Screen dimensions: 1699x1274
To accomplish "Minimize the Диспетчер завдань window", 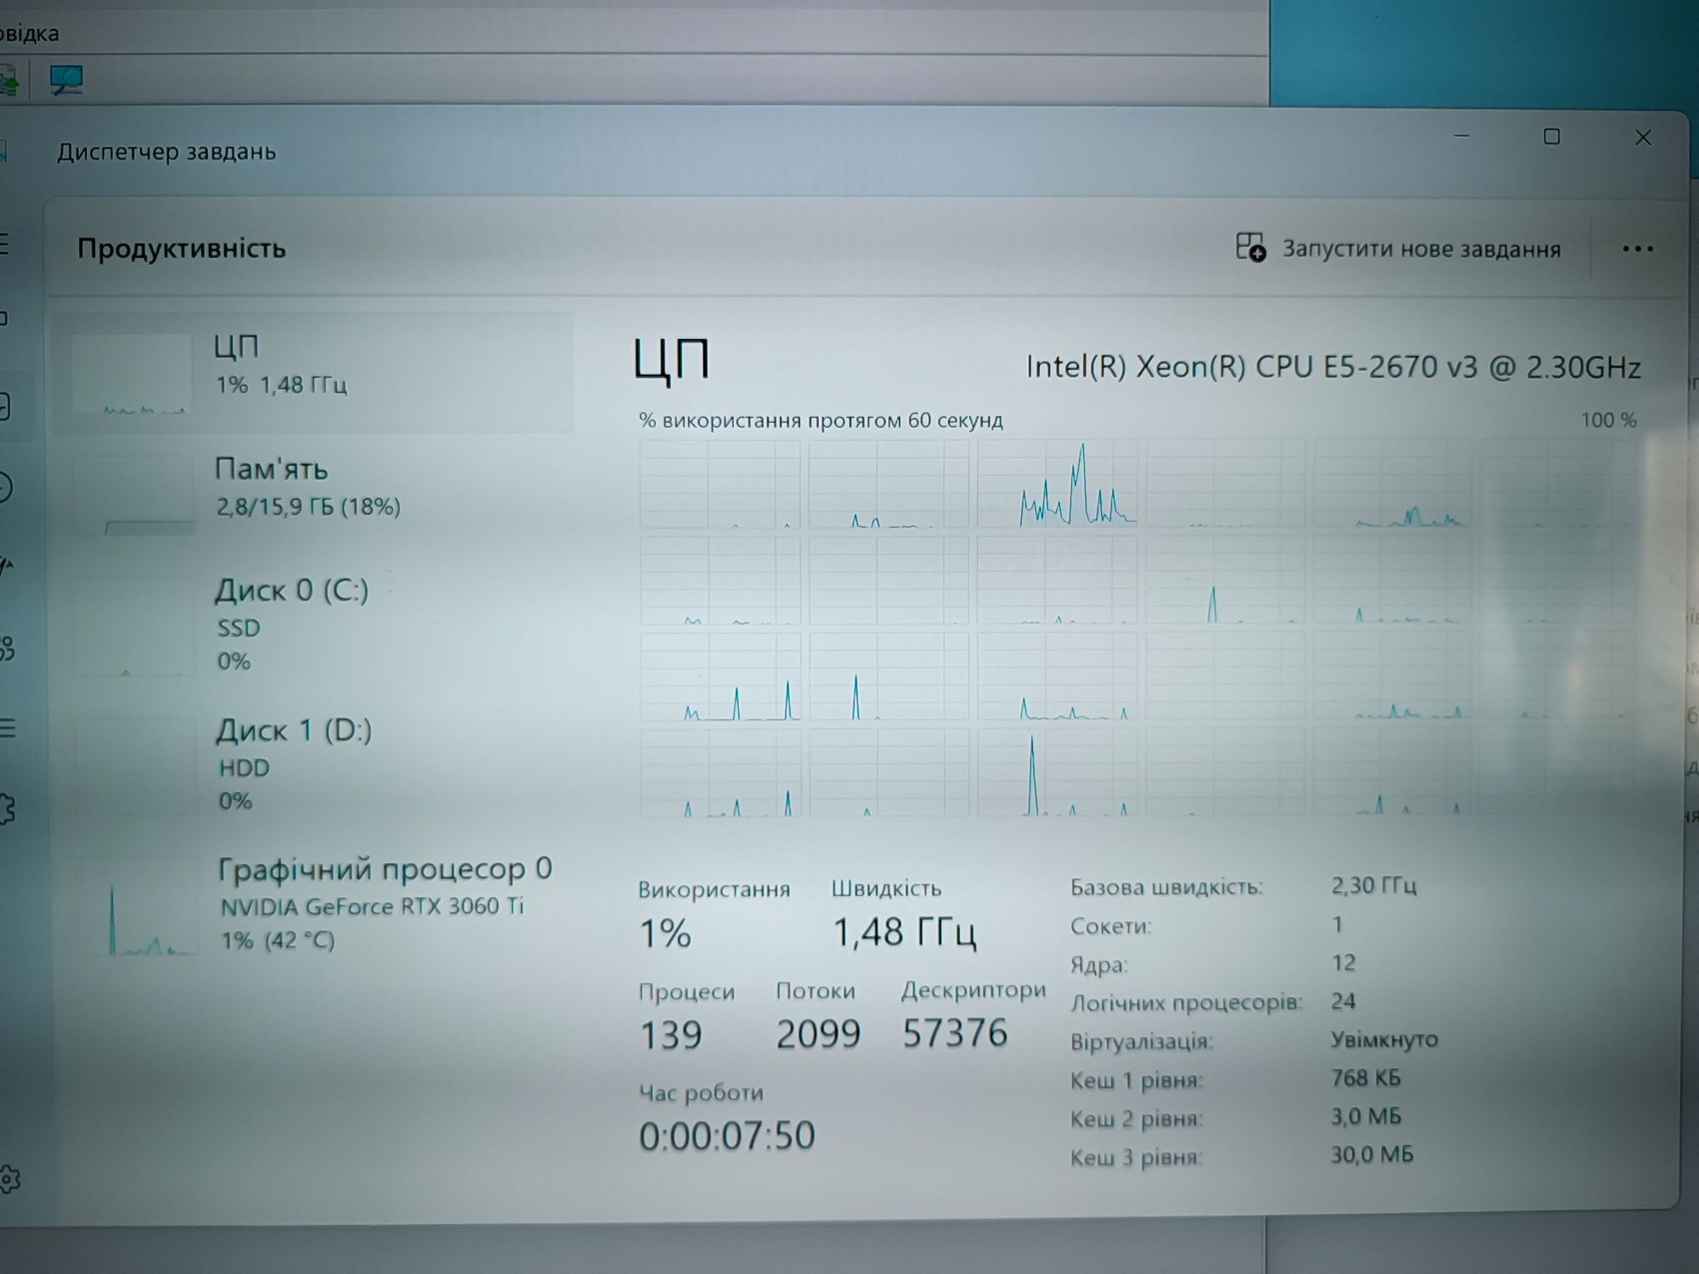I will pos(1462,136).
